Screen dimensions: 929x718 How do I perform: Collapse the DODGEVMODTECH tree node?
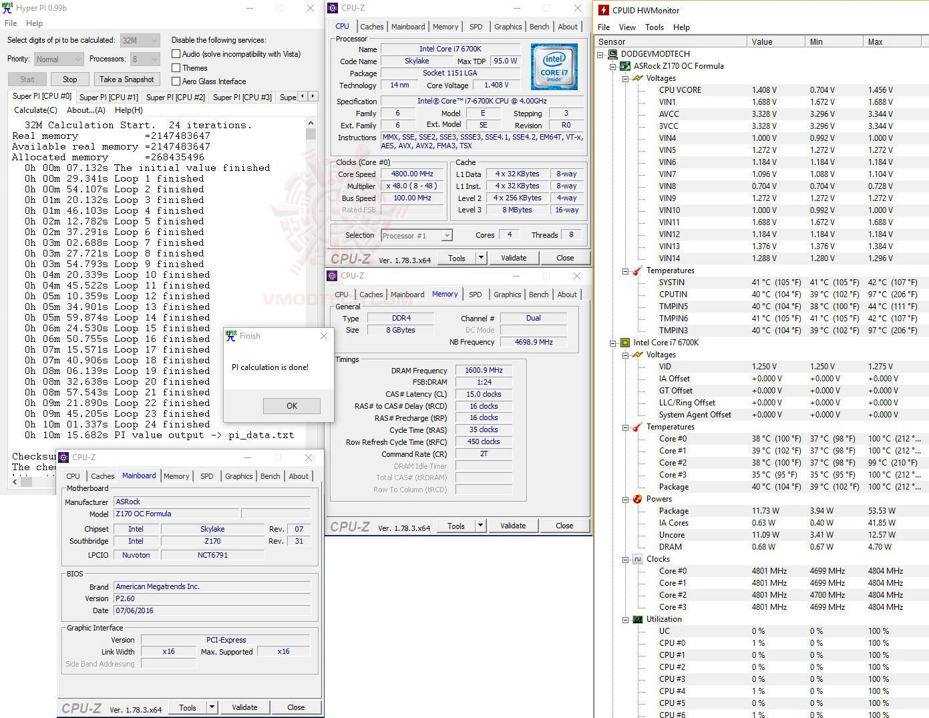(600, 54)
